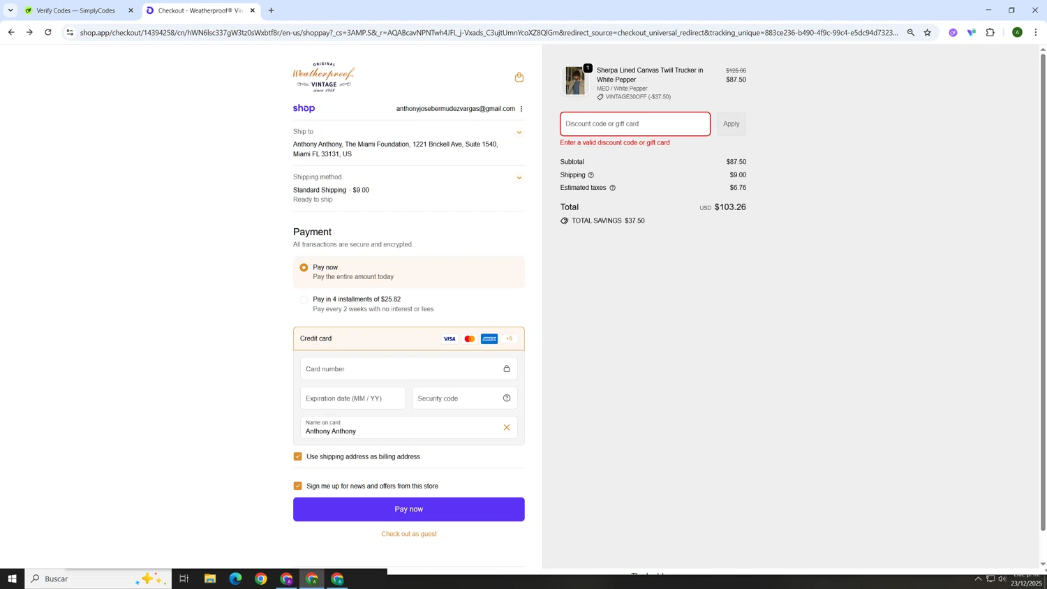Focus the Expiration date field
This screenshot has width=1047, height=589.
[x=353, y=398]
